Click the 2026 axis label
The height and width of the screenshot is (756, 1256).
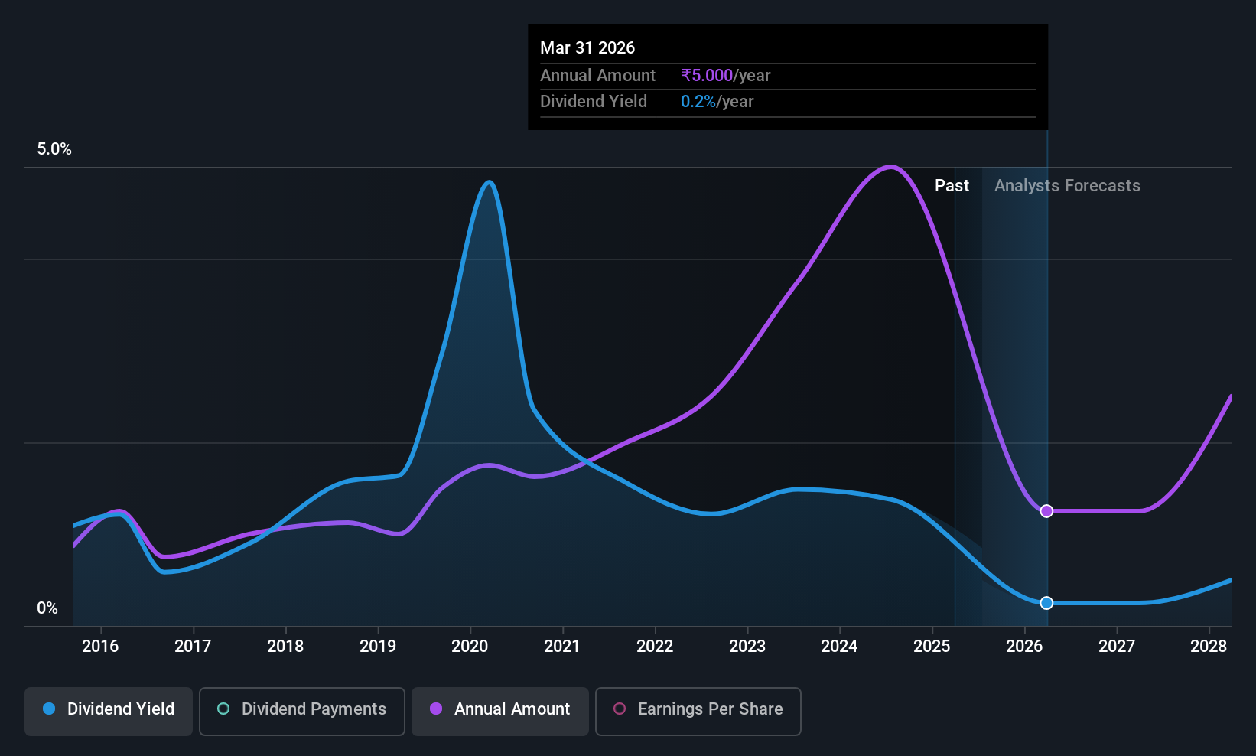click(x=1024, y=647)
